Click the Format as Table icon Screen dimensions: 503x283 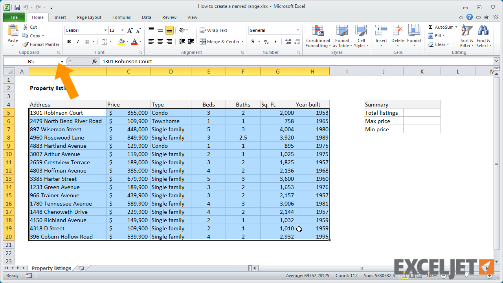tap(342, 37)
